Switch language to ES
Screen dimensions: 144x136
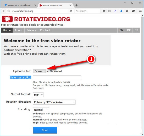pos(136,30)
